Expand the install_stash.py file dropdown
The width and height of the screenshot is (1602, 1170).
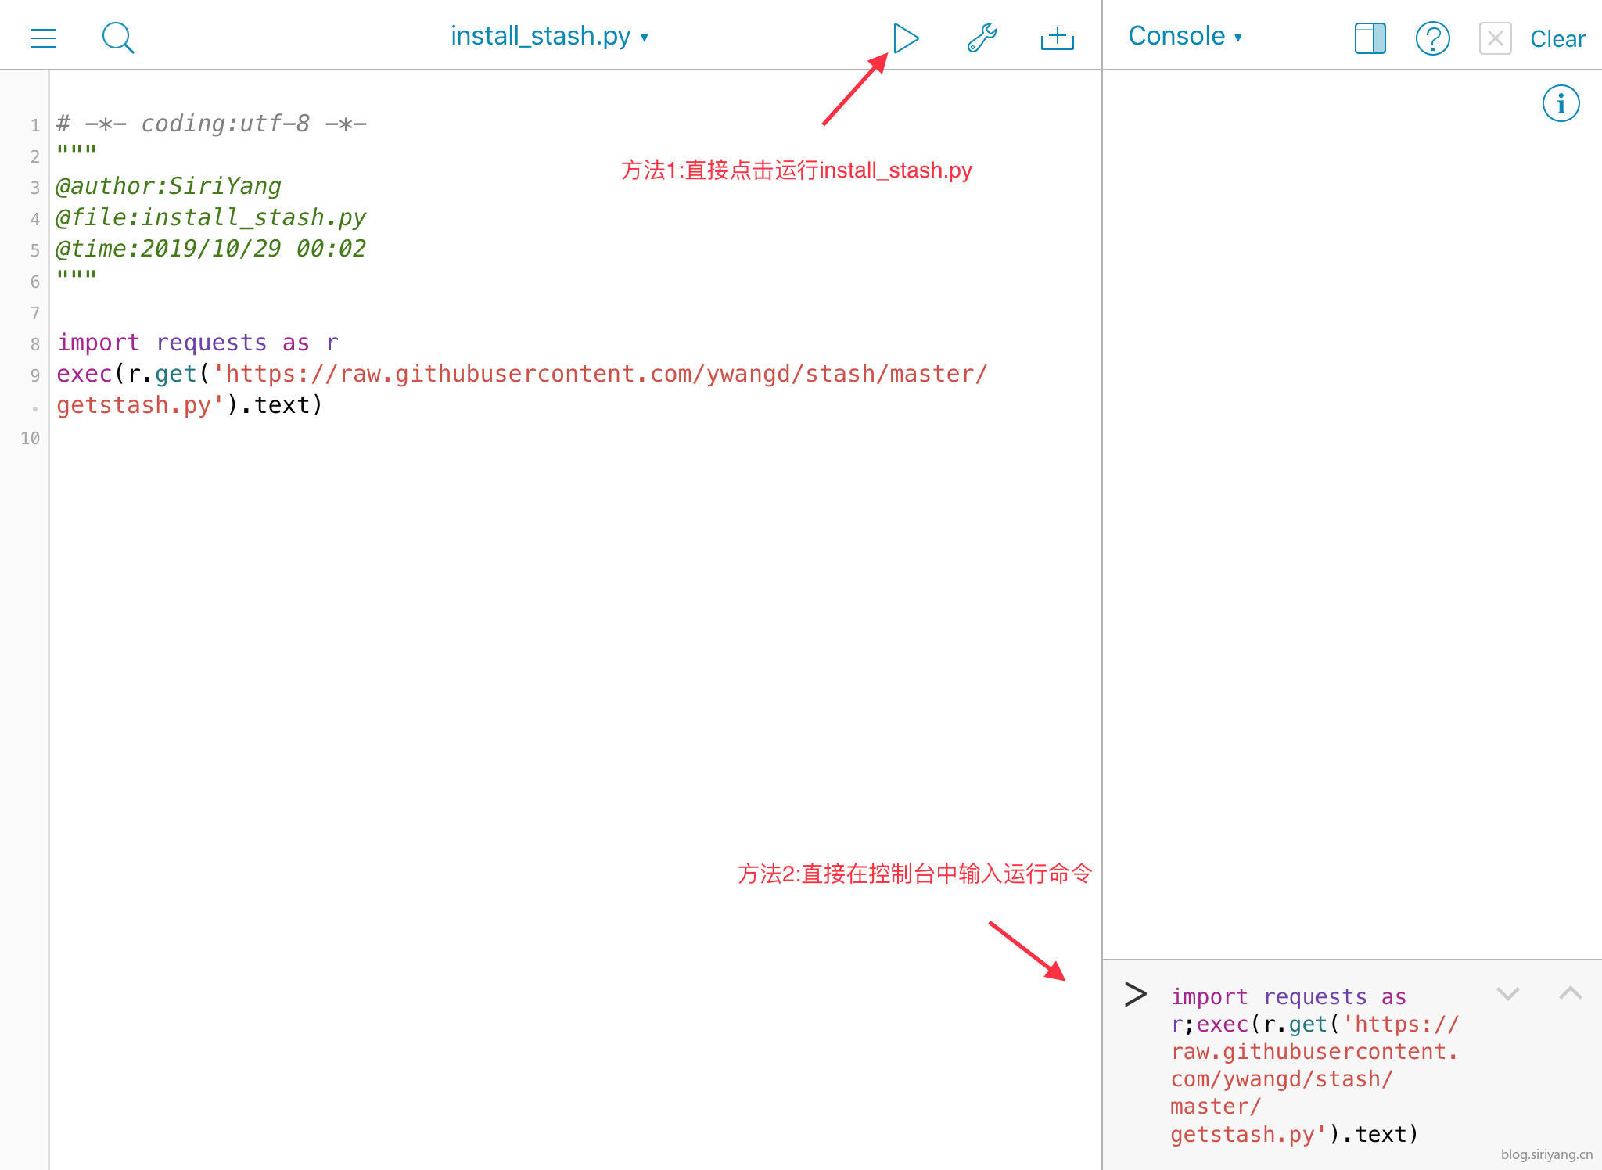point(549,36)
